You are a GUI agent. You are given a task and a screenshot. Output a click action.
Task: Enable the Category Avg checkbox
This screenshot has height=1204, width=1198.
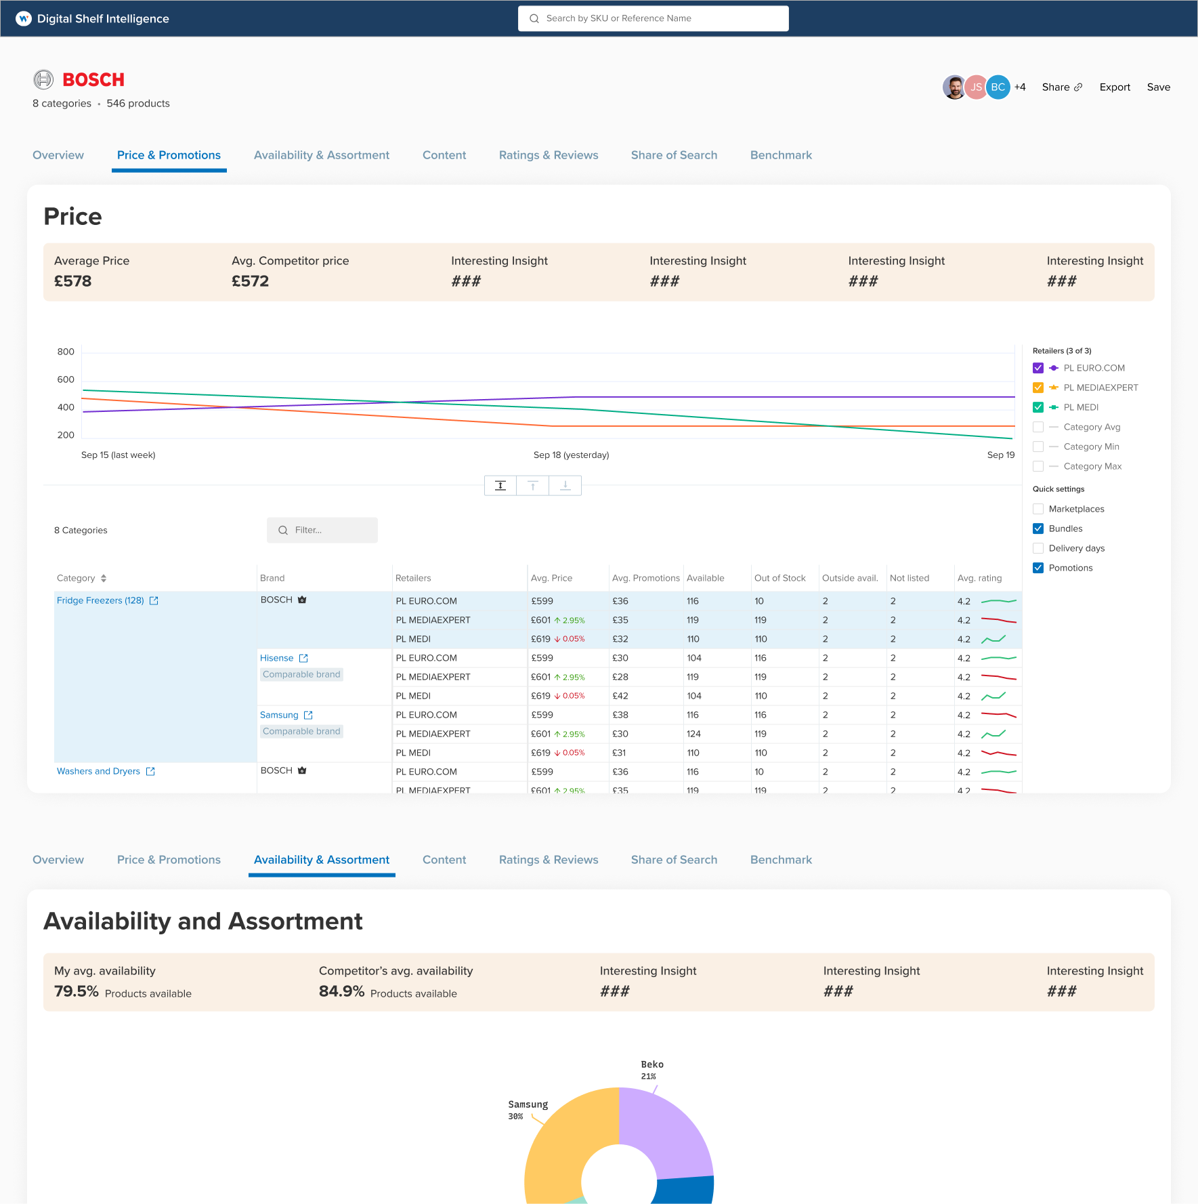click(1038, 427)
